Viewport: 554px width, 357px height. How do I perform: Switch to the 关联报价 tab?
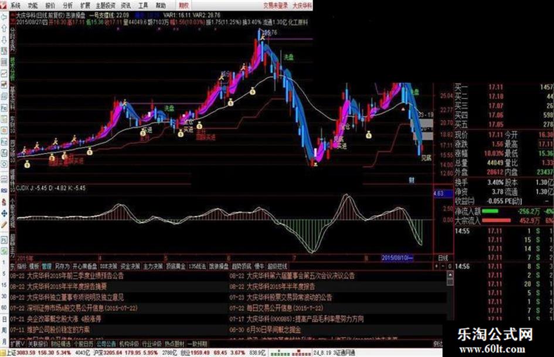point(38,344)
